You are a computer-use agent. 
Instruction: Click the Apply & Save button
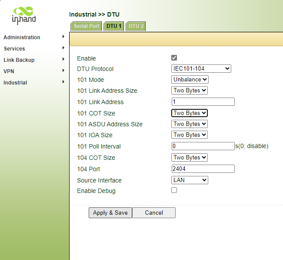110,213
